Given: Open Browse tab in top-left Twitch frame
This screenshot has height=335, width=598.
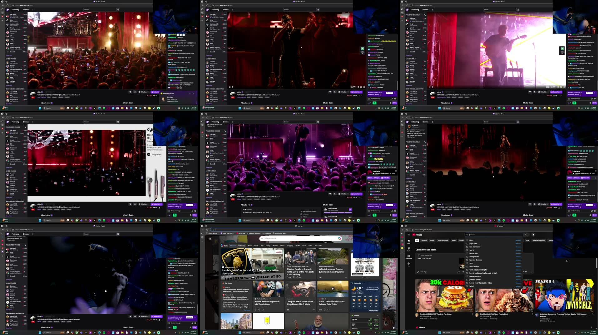Looking at the screenshot, I should [26, 10].
